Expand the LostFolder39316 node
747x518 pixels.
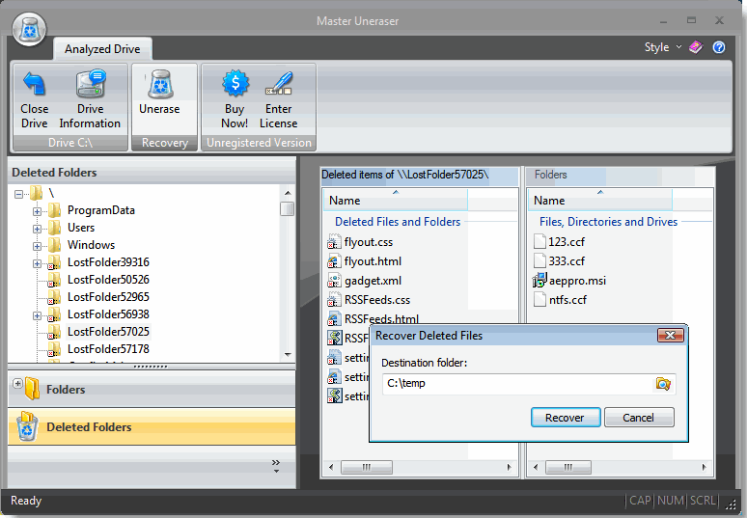37,263
